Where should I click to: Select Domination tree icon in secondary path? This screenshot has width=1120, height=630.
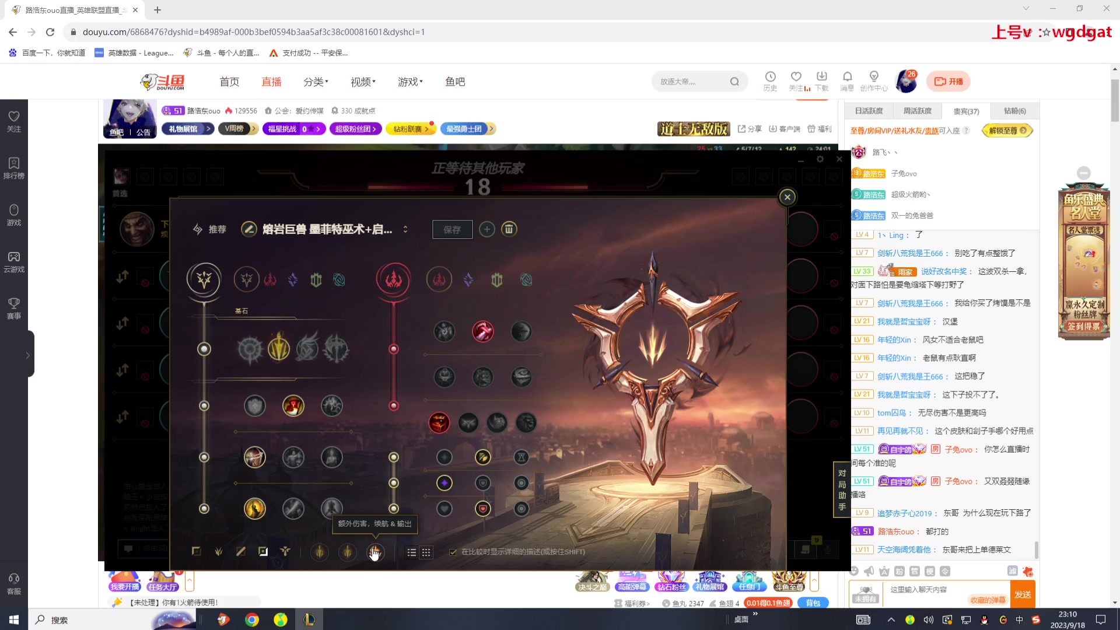[x=439, y=280]
